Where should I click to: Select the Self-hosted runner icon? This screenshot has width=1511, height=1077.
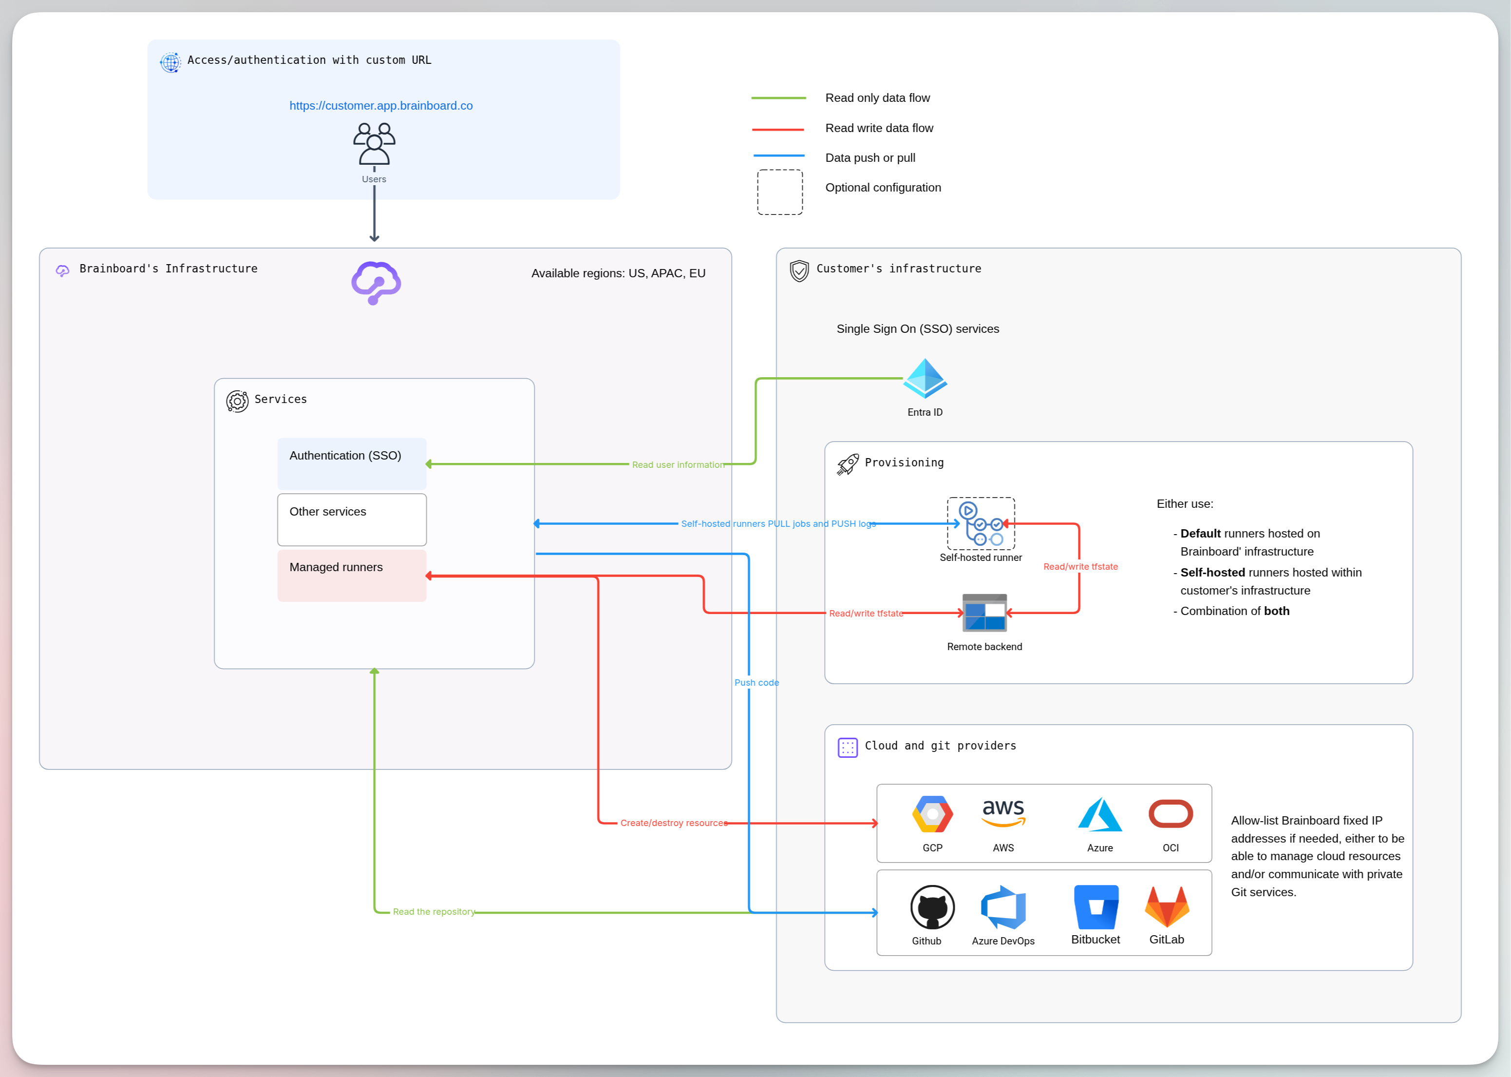pos(980,523)
